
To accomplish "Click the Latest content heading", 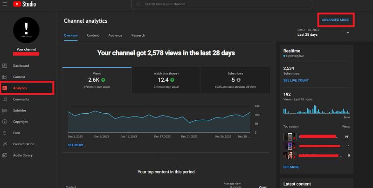I will coord(297,184).
